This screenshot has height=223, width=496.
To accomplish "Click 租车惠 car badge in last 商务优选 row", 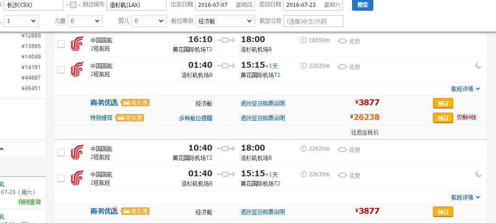I will (135, 211).
